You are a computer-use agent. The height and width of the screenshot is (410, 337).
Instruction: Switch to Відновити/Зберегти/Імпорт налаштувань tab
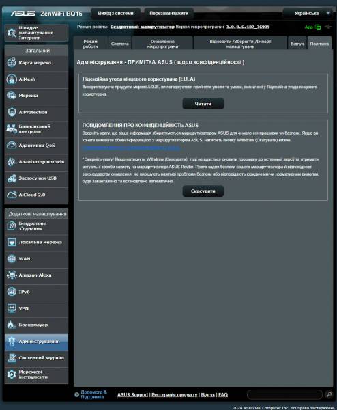coord(240,44)
